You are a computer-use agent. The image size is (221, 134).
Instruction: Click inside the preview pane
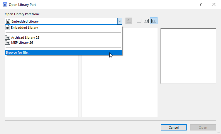pyautogui.click(x=188, y=56)
